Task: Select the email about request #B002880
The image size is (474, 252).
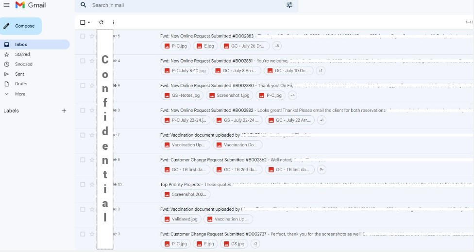Action: pyautogui.click(x=83, y=86)
